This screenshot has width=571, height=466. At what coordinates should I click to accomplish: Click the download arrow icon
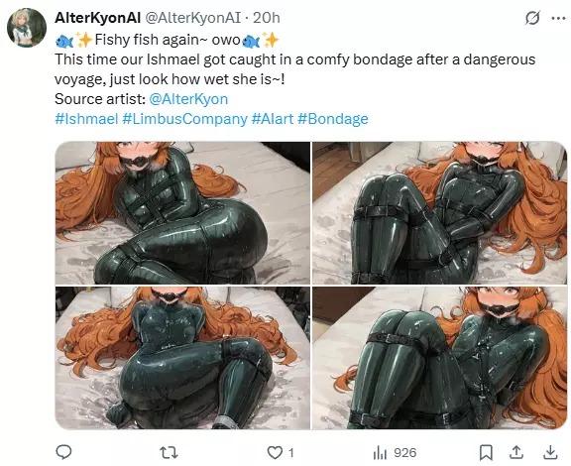point(550,452)
